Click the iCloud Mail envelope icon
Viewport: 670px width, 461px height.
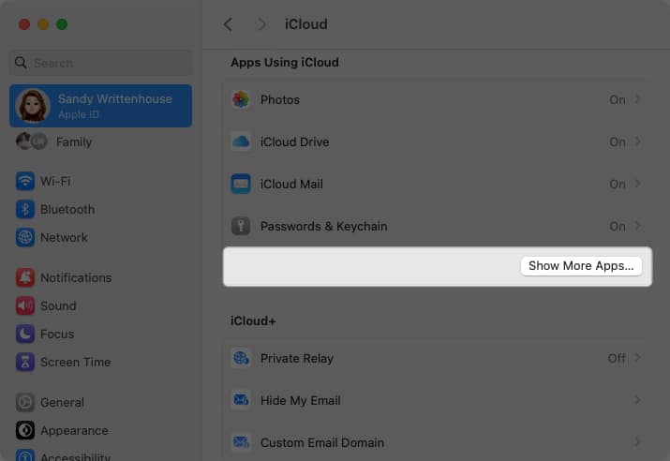pos(241,184)
